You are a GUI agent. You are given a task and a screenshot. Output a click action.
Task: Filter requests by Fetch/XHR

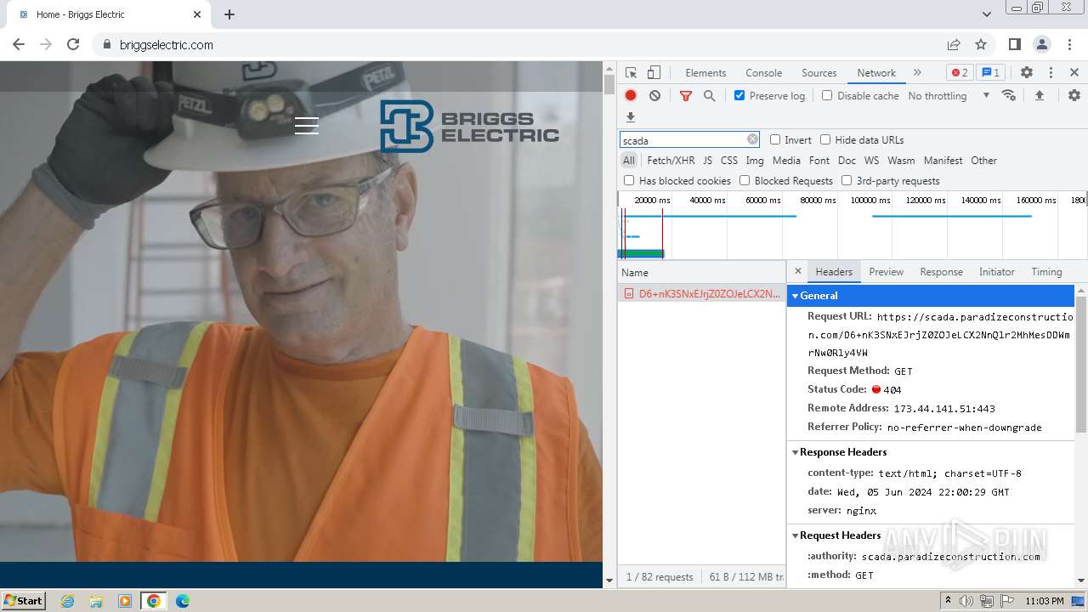(x=670, y=161)
